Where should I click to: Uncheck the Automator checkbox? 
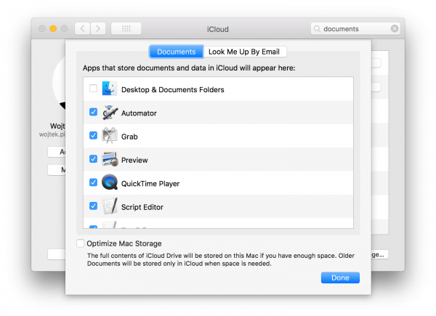94,112
